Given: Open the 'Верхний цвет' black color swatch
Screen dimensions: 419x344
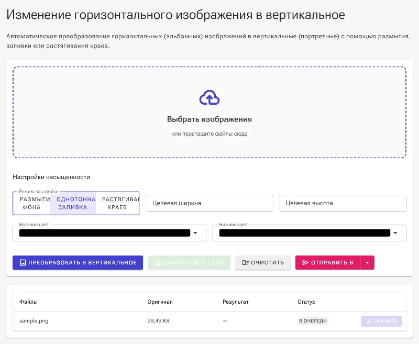Looking at the screenshot, I should (x=105, y=233).
